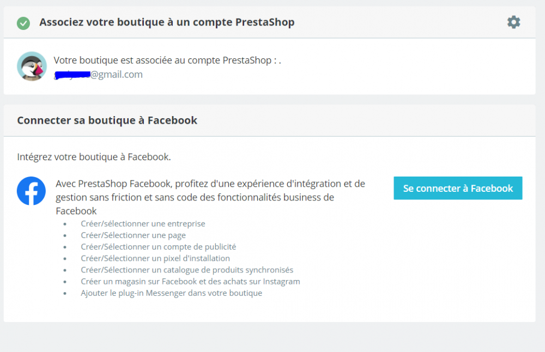
Task: Click the Créer/Sélectionner une page item
Action: point(133,235)
